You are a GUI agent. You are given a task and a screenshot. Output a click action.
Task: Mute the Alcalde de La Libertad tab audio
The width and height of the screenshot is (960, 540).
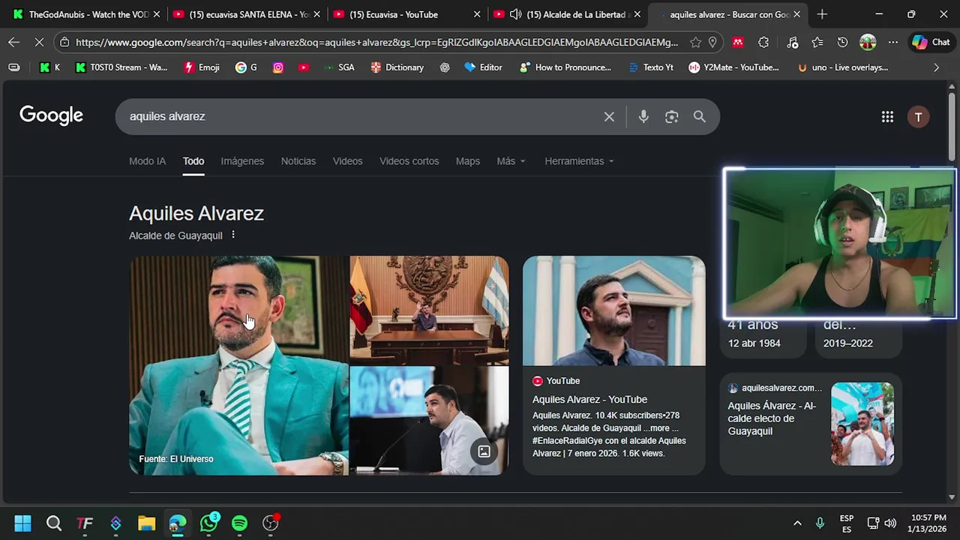[516, 14]
